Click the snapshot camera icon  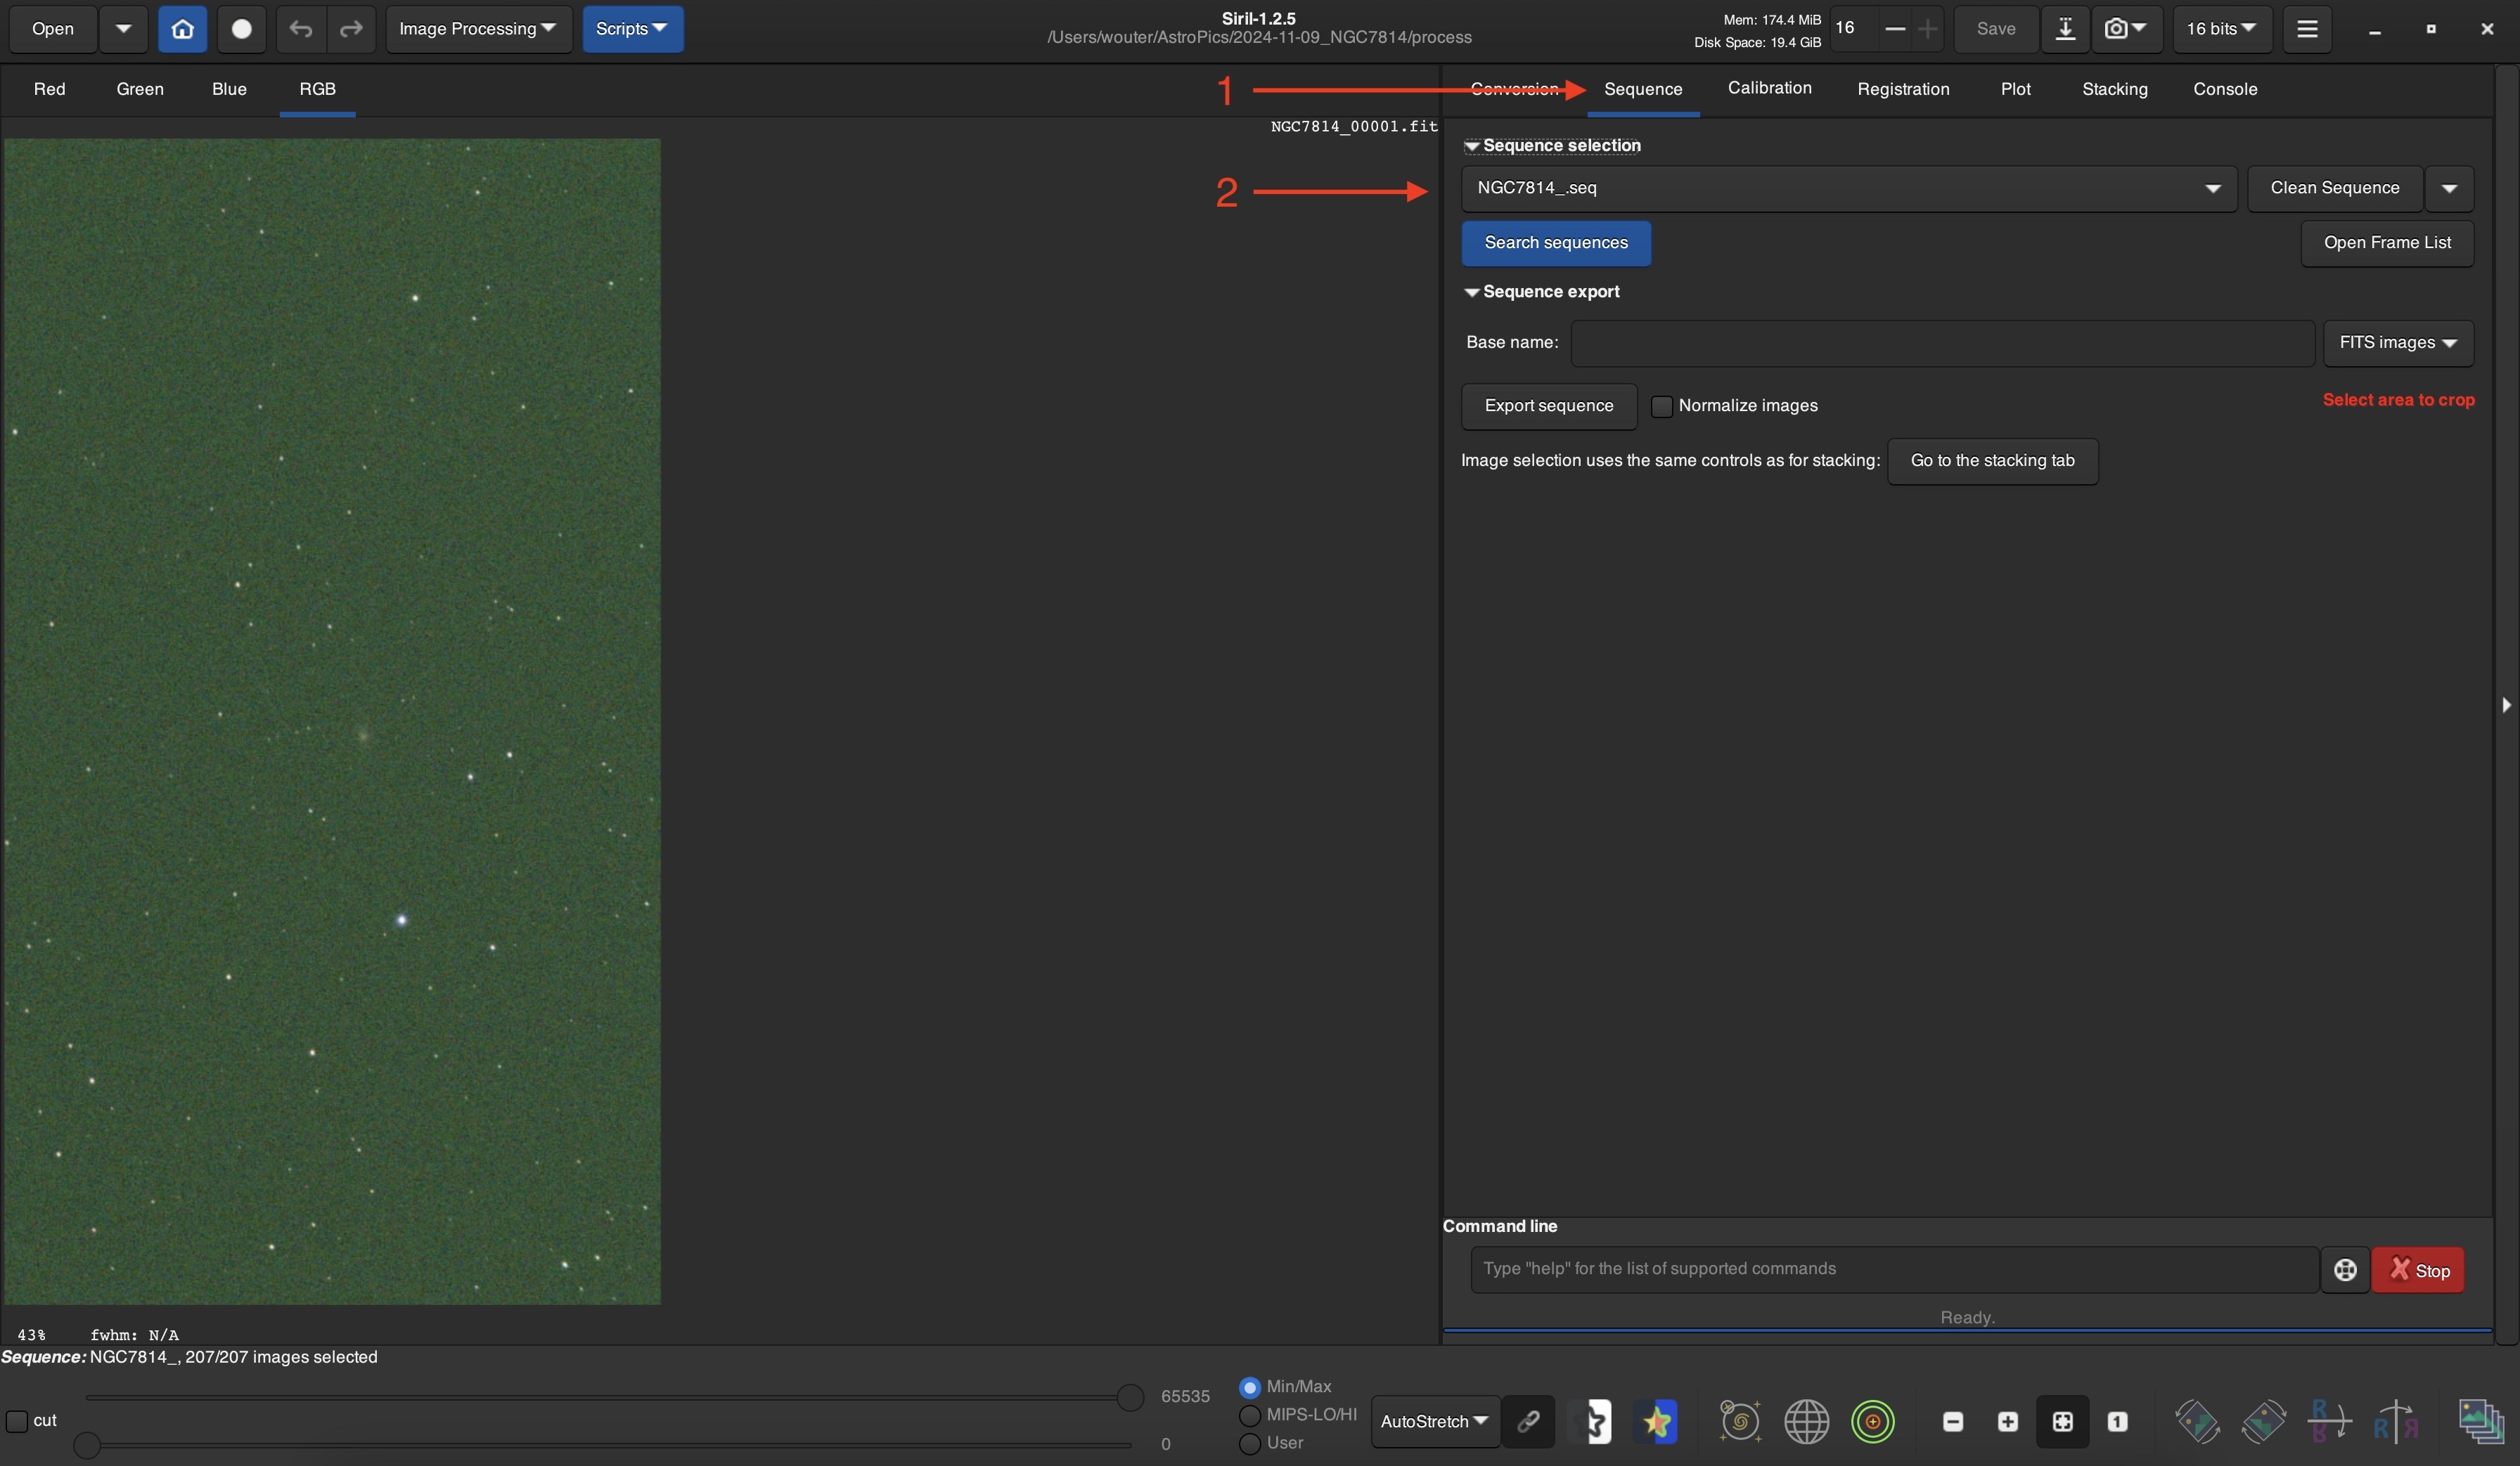2115,29
